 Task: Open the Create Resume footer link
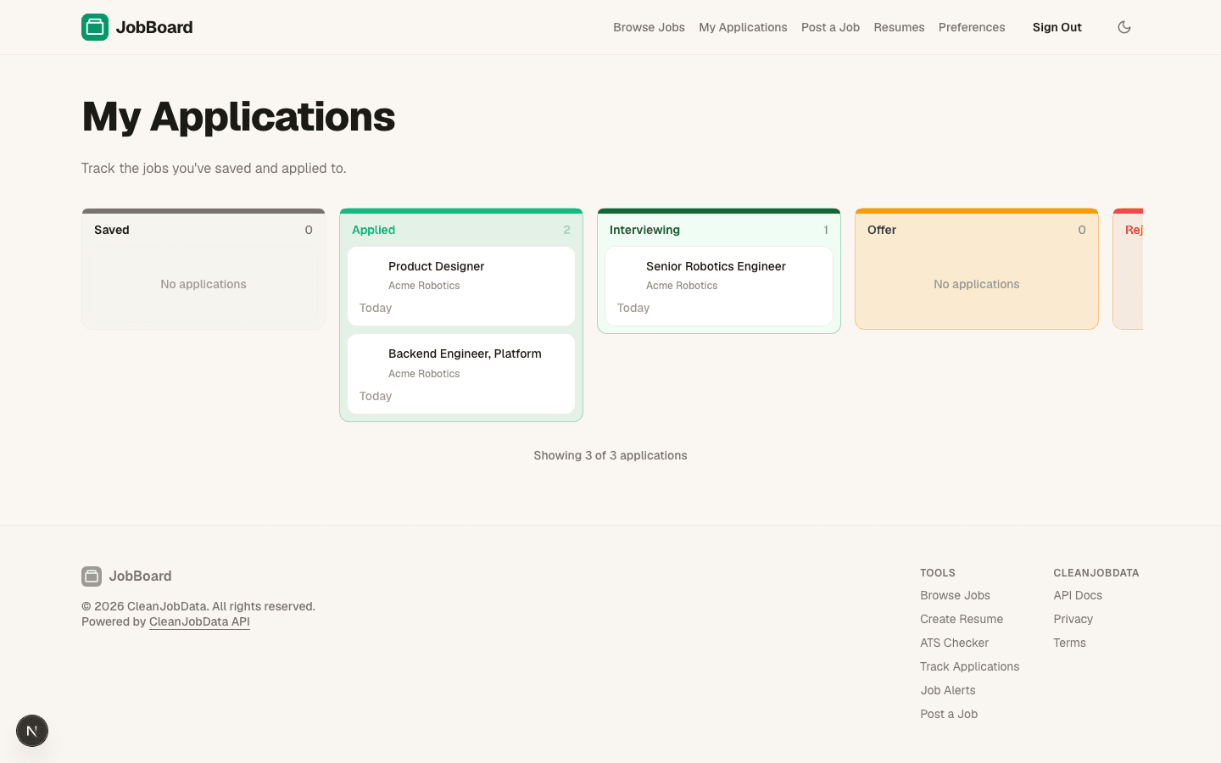(x=962, y=619)
